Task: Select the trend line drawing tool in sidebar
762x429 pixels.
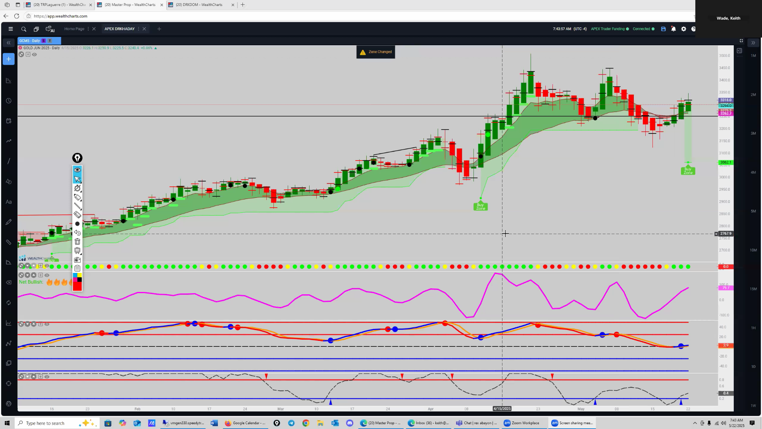Action: tap(9, 161)
